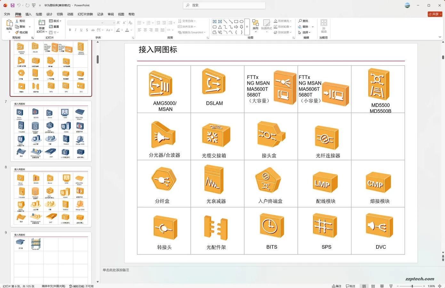Click the Undo arrow icon
Image resolution: width=445 pixels, height=288 pixels.
point(19,5)
